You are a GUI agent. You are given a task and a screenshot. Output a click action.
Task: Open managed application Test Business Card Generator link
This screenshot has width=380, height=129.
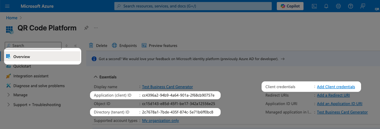point(342,112)
